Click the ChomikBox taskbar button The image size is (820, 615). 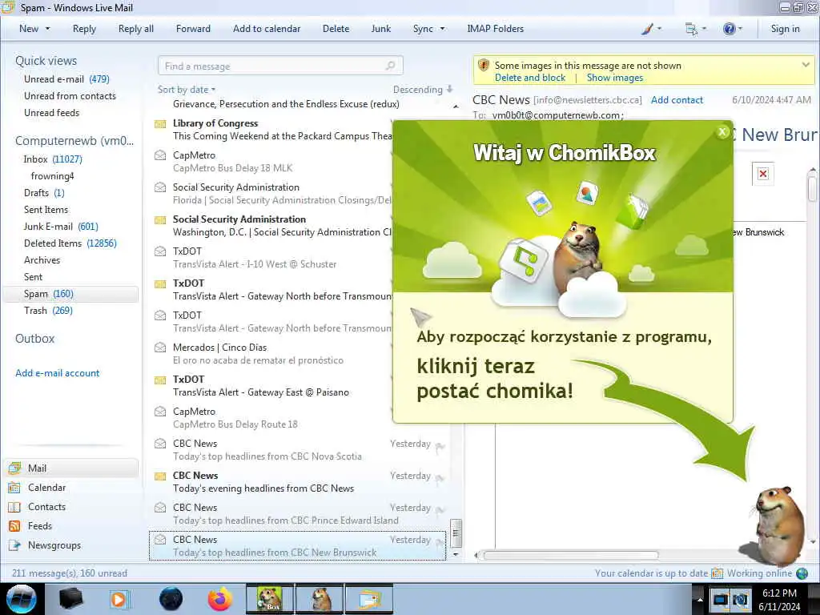[x=270, y=599]
